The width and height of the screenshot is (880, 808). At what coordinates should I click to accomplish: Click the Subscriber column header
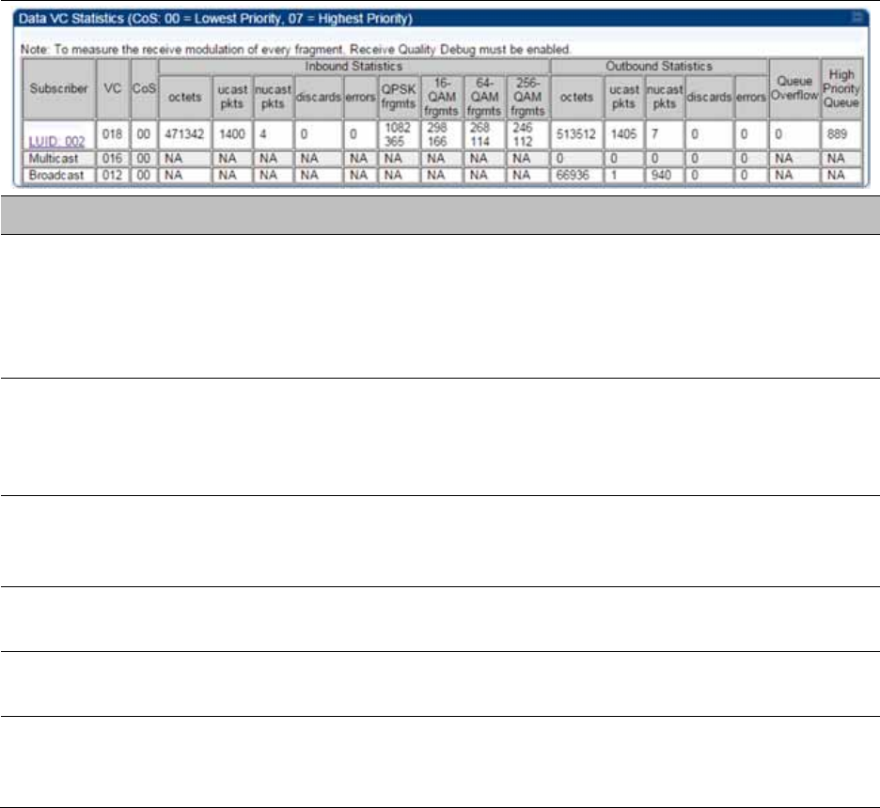click(x=59, y=88)
